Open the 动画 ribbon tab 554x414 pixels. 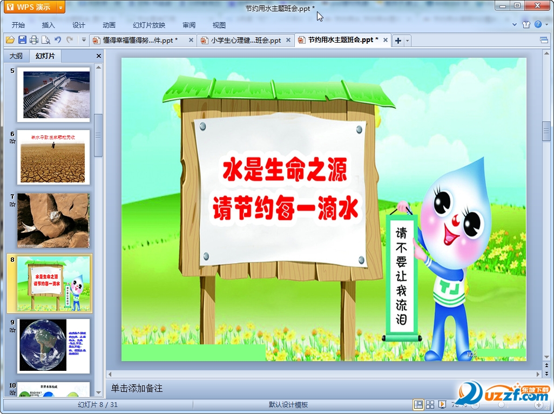click(109, 25)
